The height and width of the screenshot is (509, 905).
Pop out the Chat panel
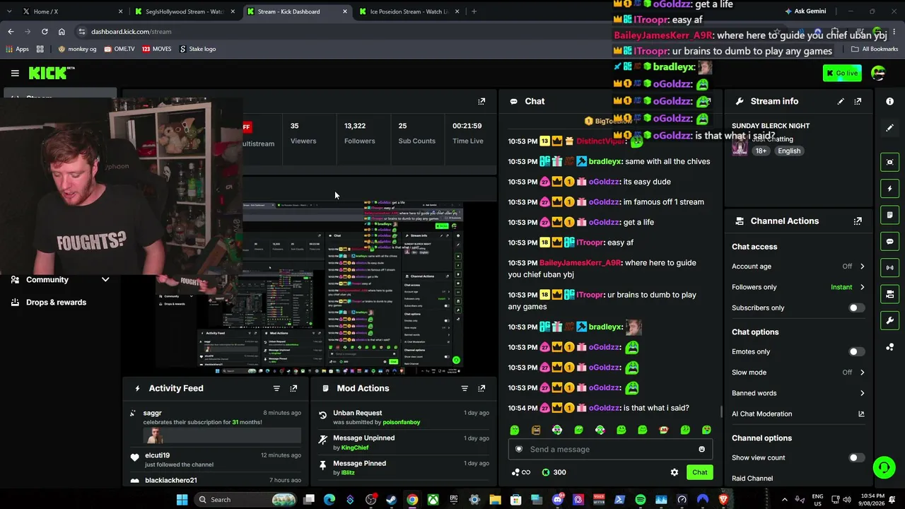706,101
